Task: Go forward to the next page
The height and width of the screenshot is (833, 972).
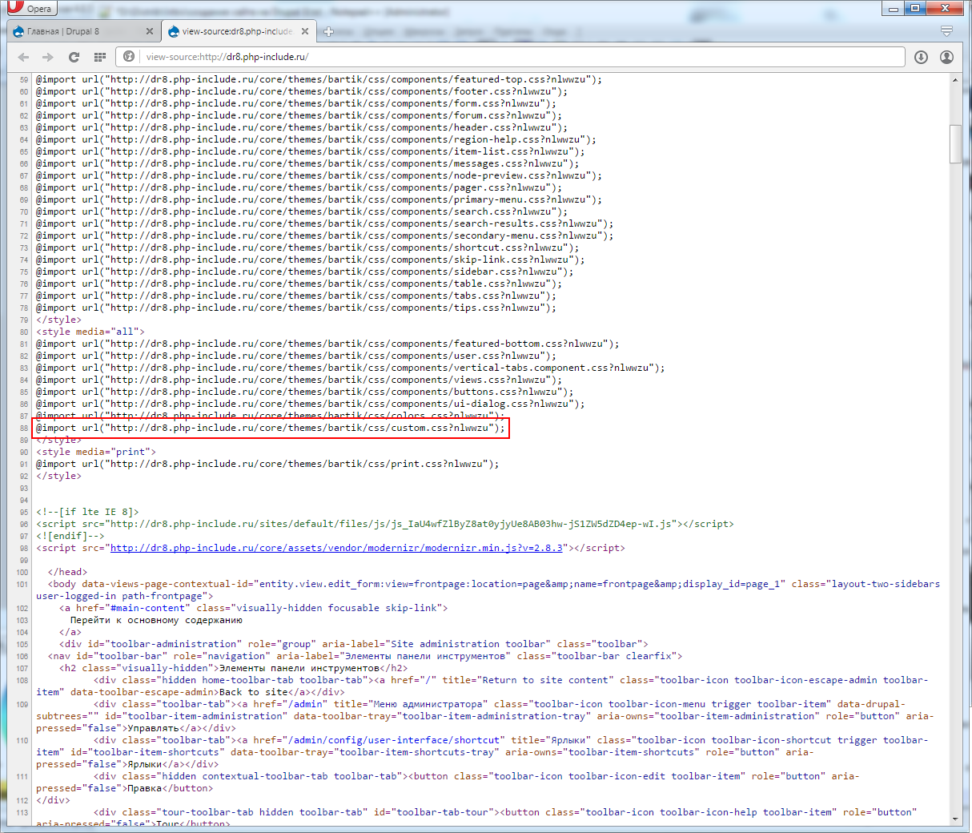Action: (x=48, y=57)
